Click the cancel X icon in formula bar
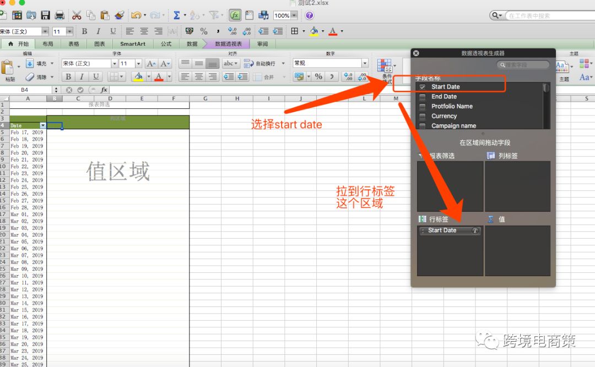This screenshot has height=367, width=595. 69,90
